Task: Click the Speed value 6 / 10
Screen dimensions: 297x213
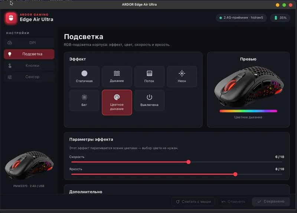Action: click(280, 157)
